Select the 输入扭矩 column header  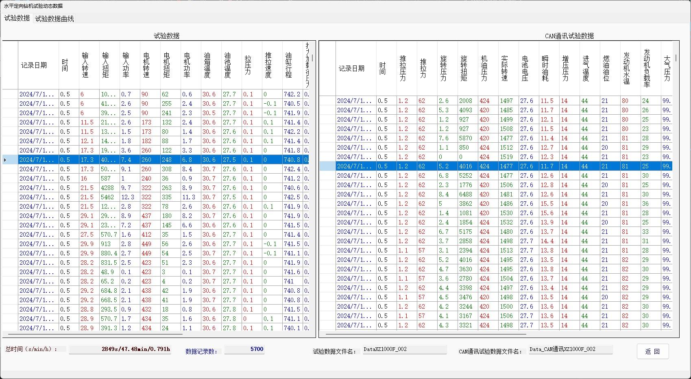click(109, 65)
